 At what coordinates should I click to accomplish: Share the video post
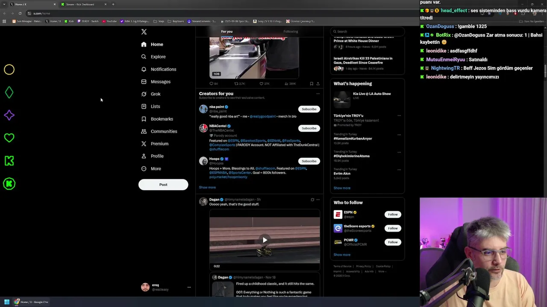(x=318, y=84)
